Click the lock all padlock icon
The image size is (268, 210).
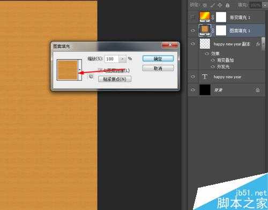click(x=227, y=5)
